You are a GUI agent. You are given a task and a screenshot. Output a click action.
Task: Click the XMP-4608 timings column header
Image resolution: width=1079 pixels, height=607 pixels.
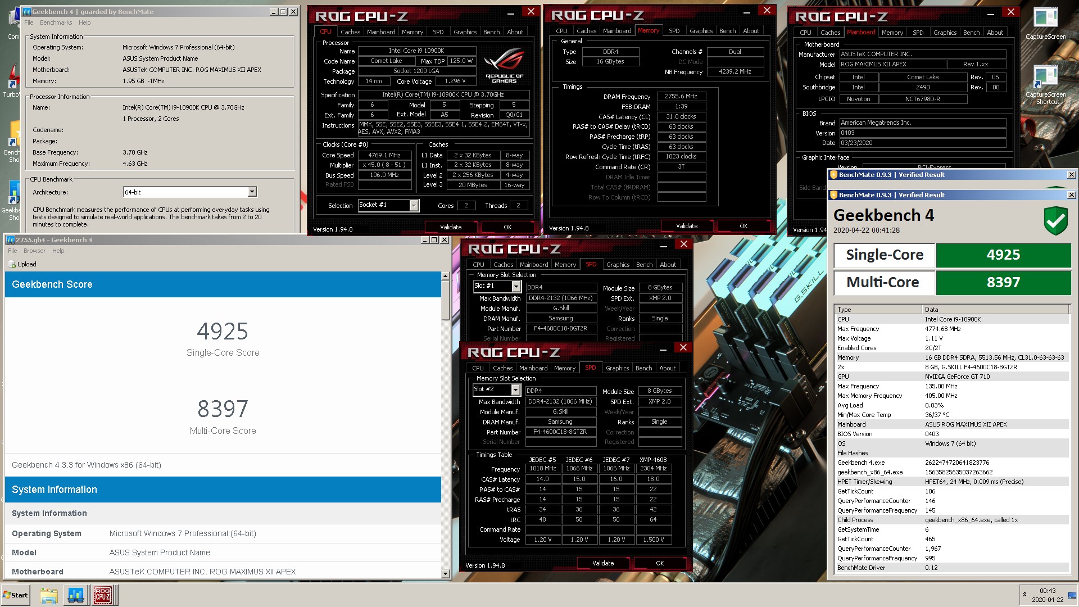(653, 460)
